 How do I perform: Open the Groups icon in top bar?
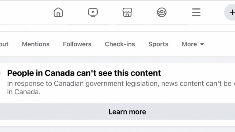(x=162, y=12)
